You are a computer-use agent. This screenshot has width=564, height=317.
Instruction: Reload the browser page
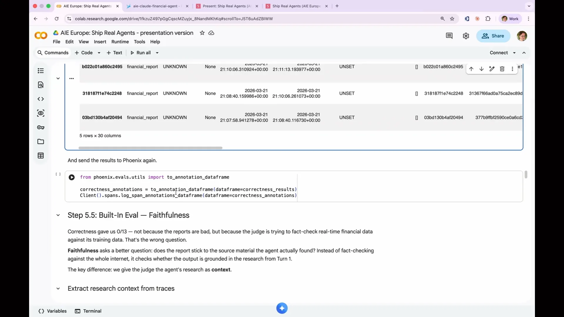pos(57,19)
